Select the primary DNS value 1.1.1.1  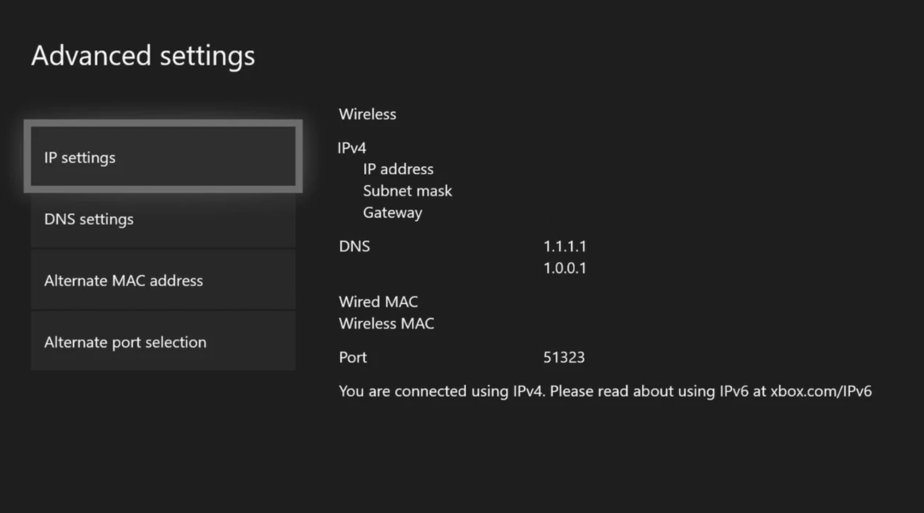pos(566,247)
